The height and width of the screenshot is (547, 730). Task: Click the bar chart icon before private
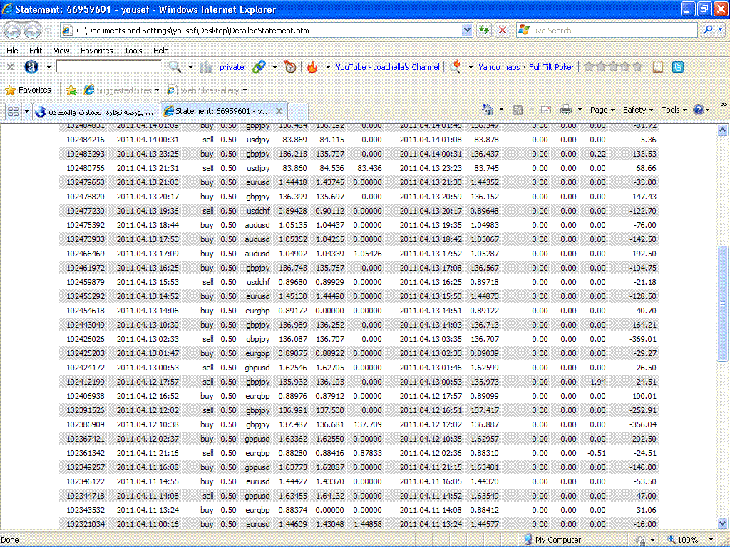click(206, 67)
